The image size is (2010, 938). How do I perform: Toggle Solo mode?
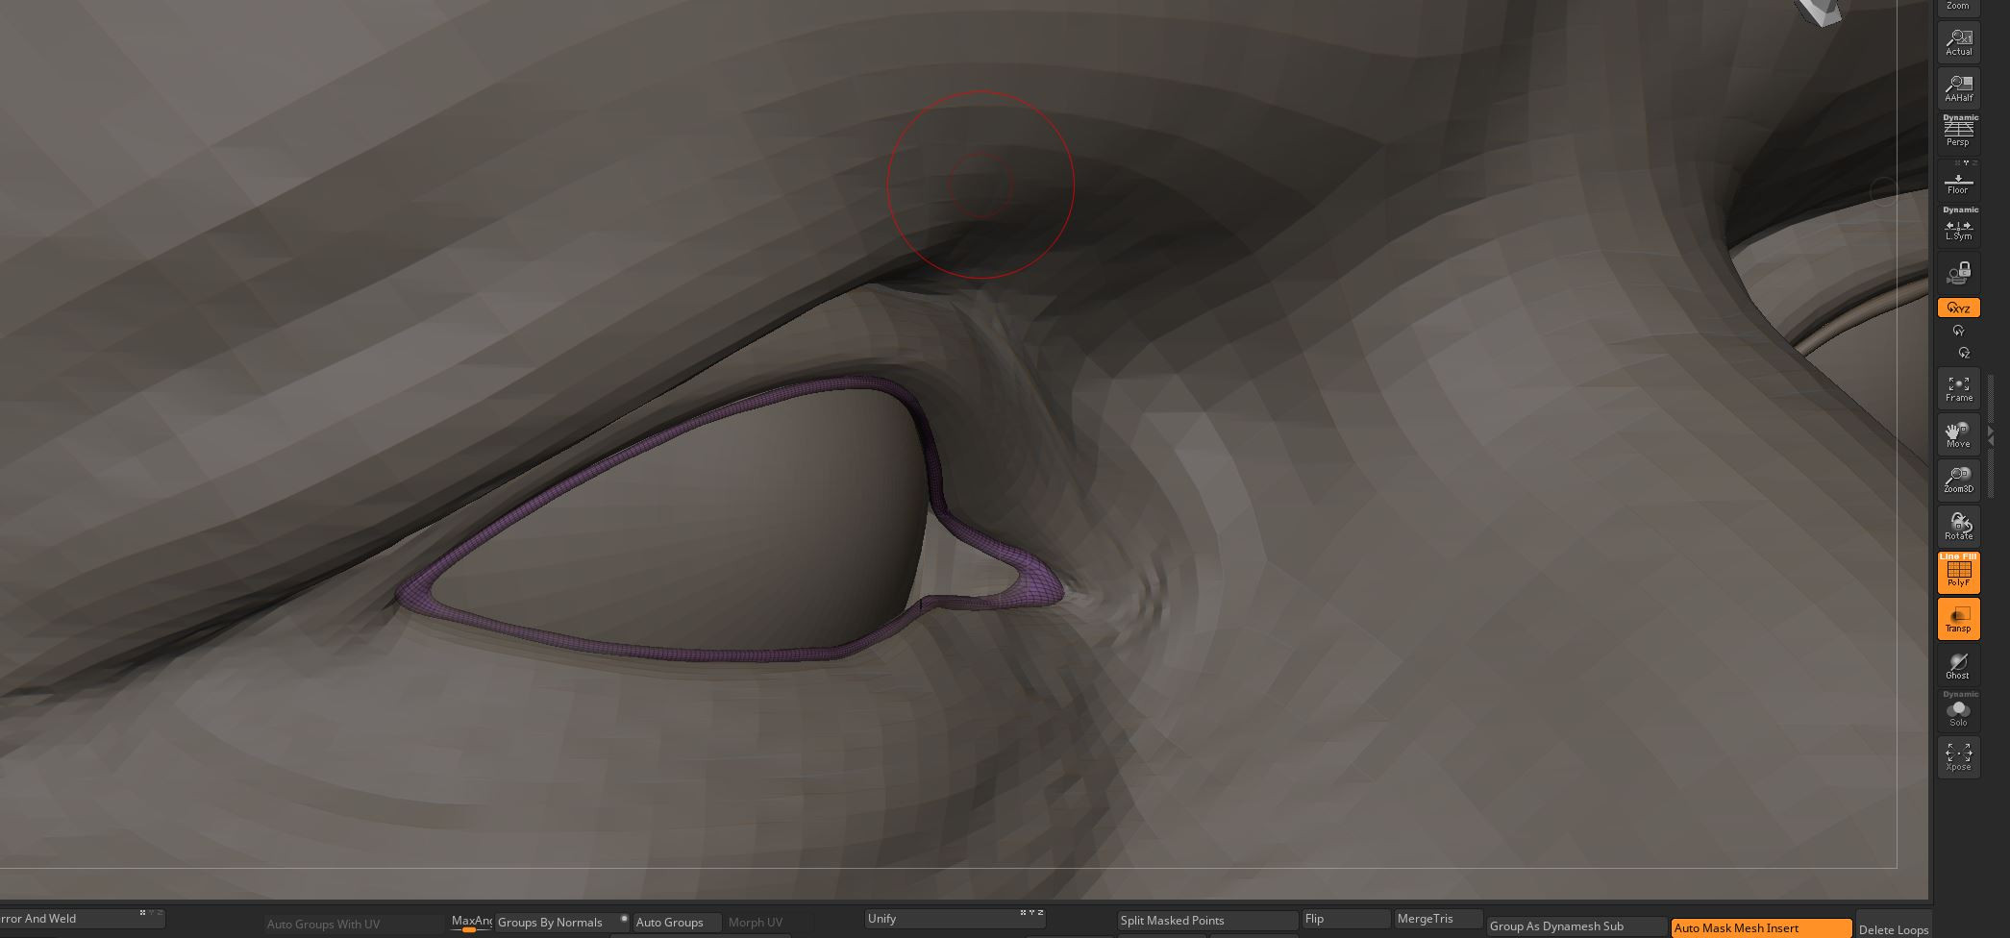pyautogui.click(x=1958, y=711)
